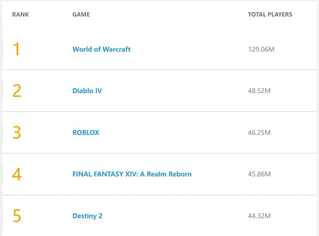Screen dimensions: 319x236
Task: Open the World of Warcraft link
Action: [101, 49]
